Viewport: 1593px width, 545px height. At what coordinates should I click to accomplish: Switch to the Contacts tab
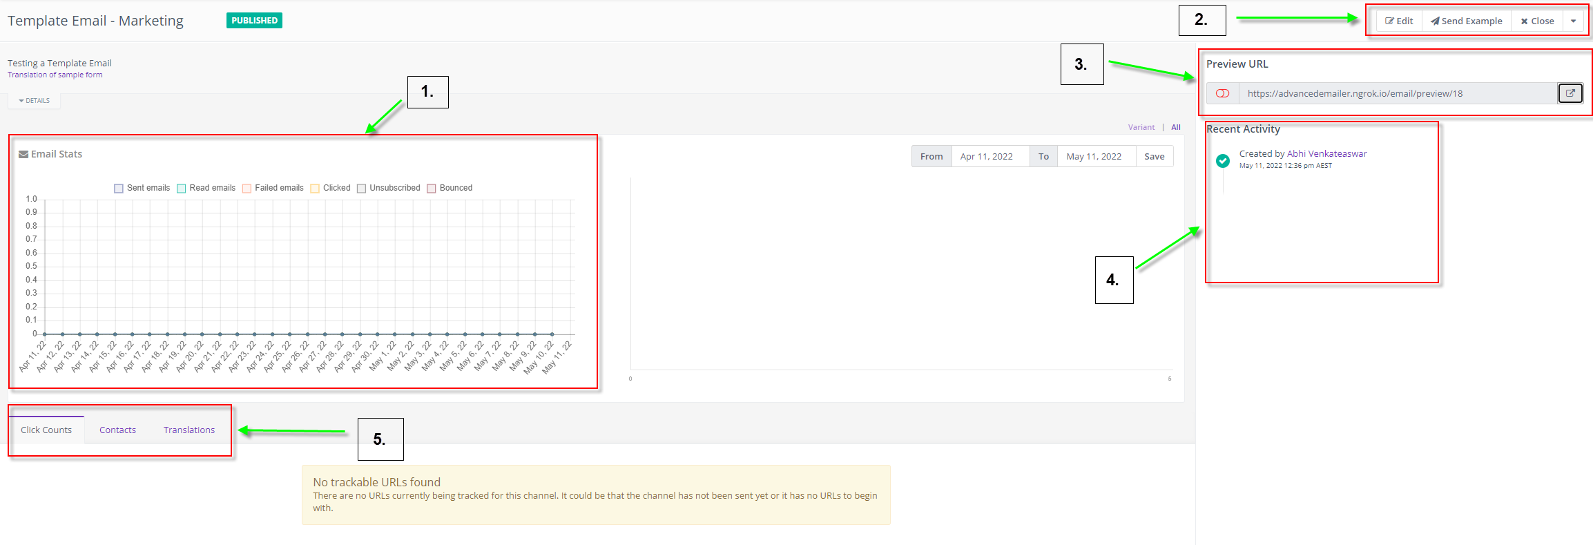tap(117, 430)
